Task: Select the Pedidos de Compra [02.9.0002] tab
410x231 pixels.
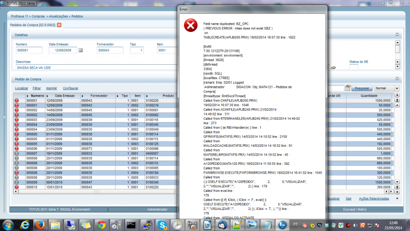Action: coord(33,25)
